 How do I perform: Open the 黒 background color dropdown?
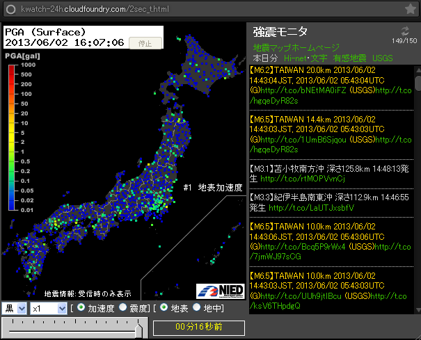point(14,308)
